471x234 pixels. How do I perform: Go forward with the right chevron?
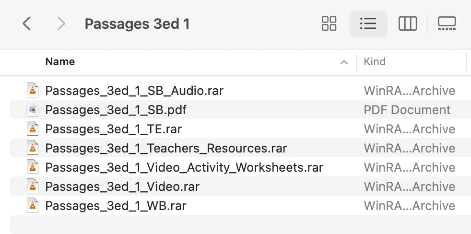coord(61,23)
